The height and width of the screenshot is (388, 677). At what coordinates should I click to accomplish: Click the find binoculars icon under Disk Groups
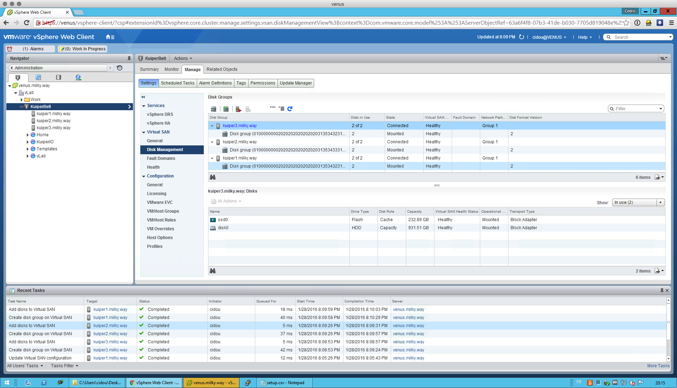pos(213,177)
